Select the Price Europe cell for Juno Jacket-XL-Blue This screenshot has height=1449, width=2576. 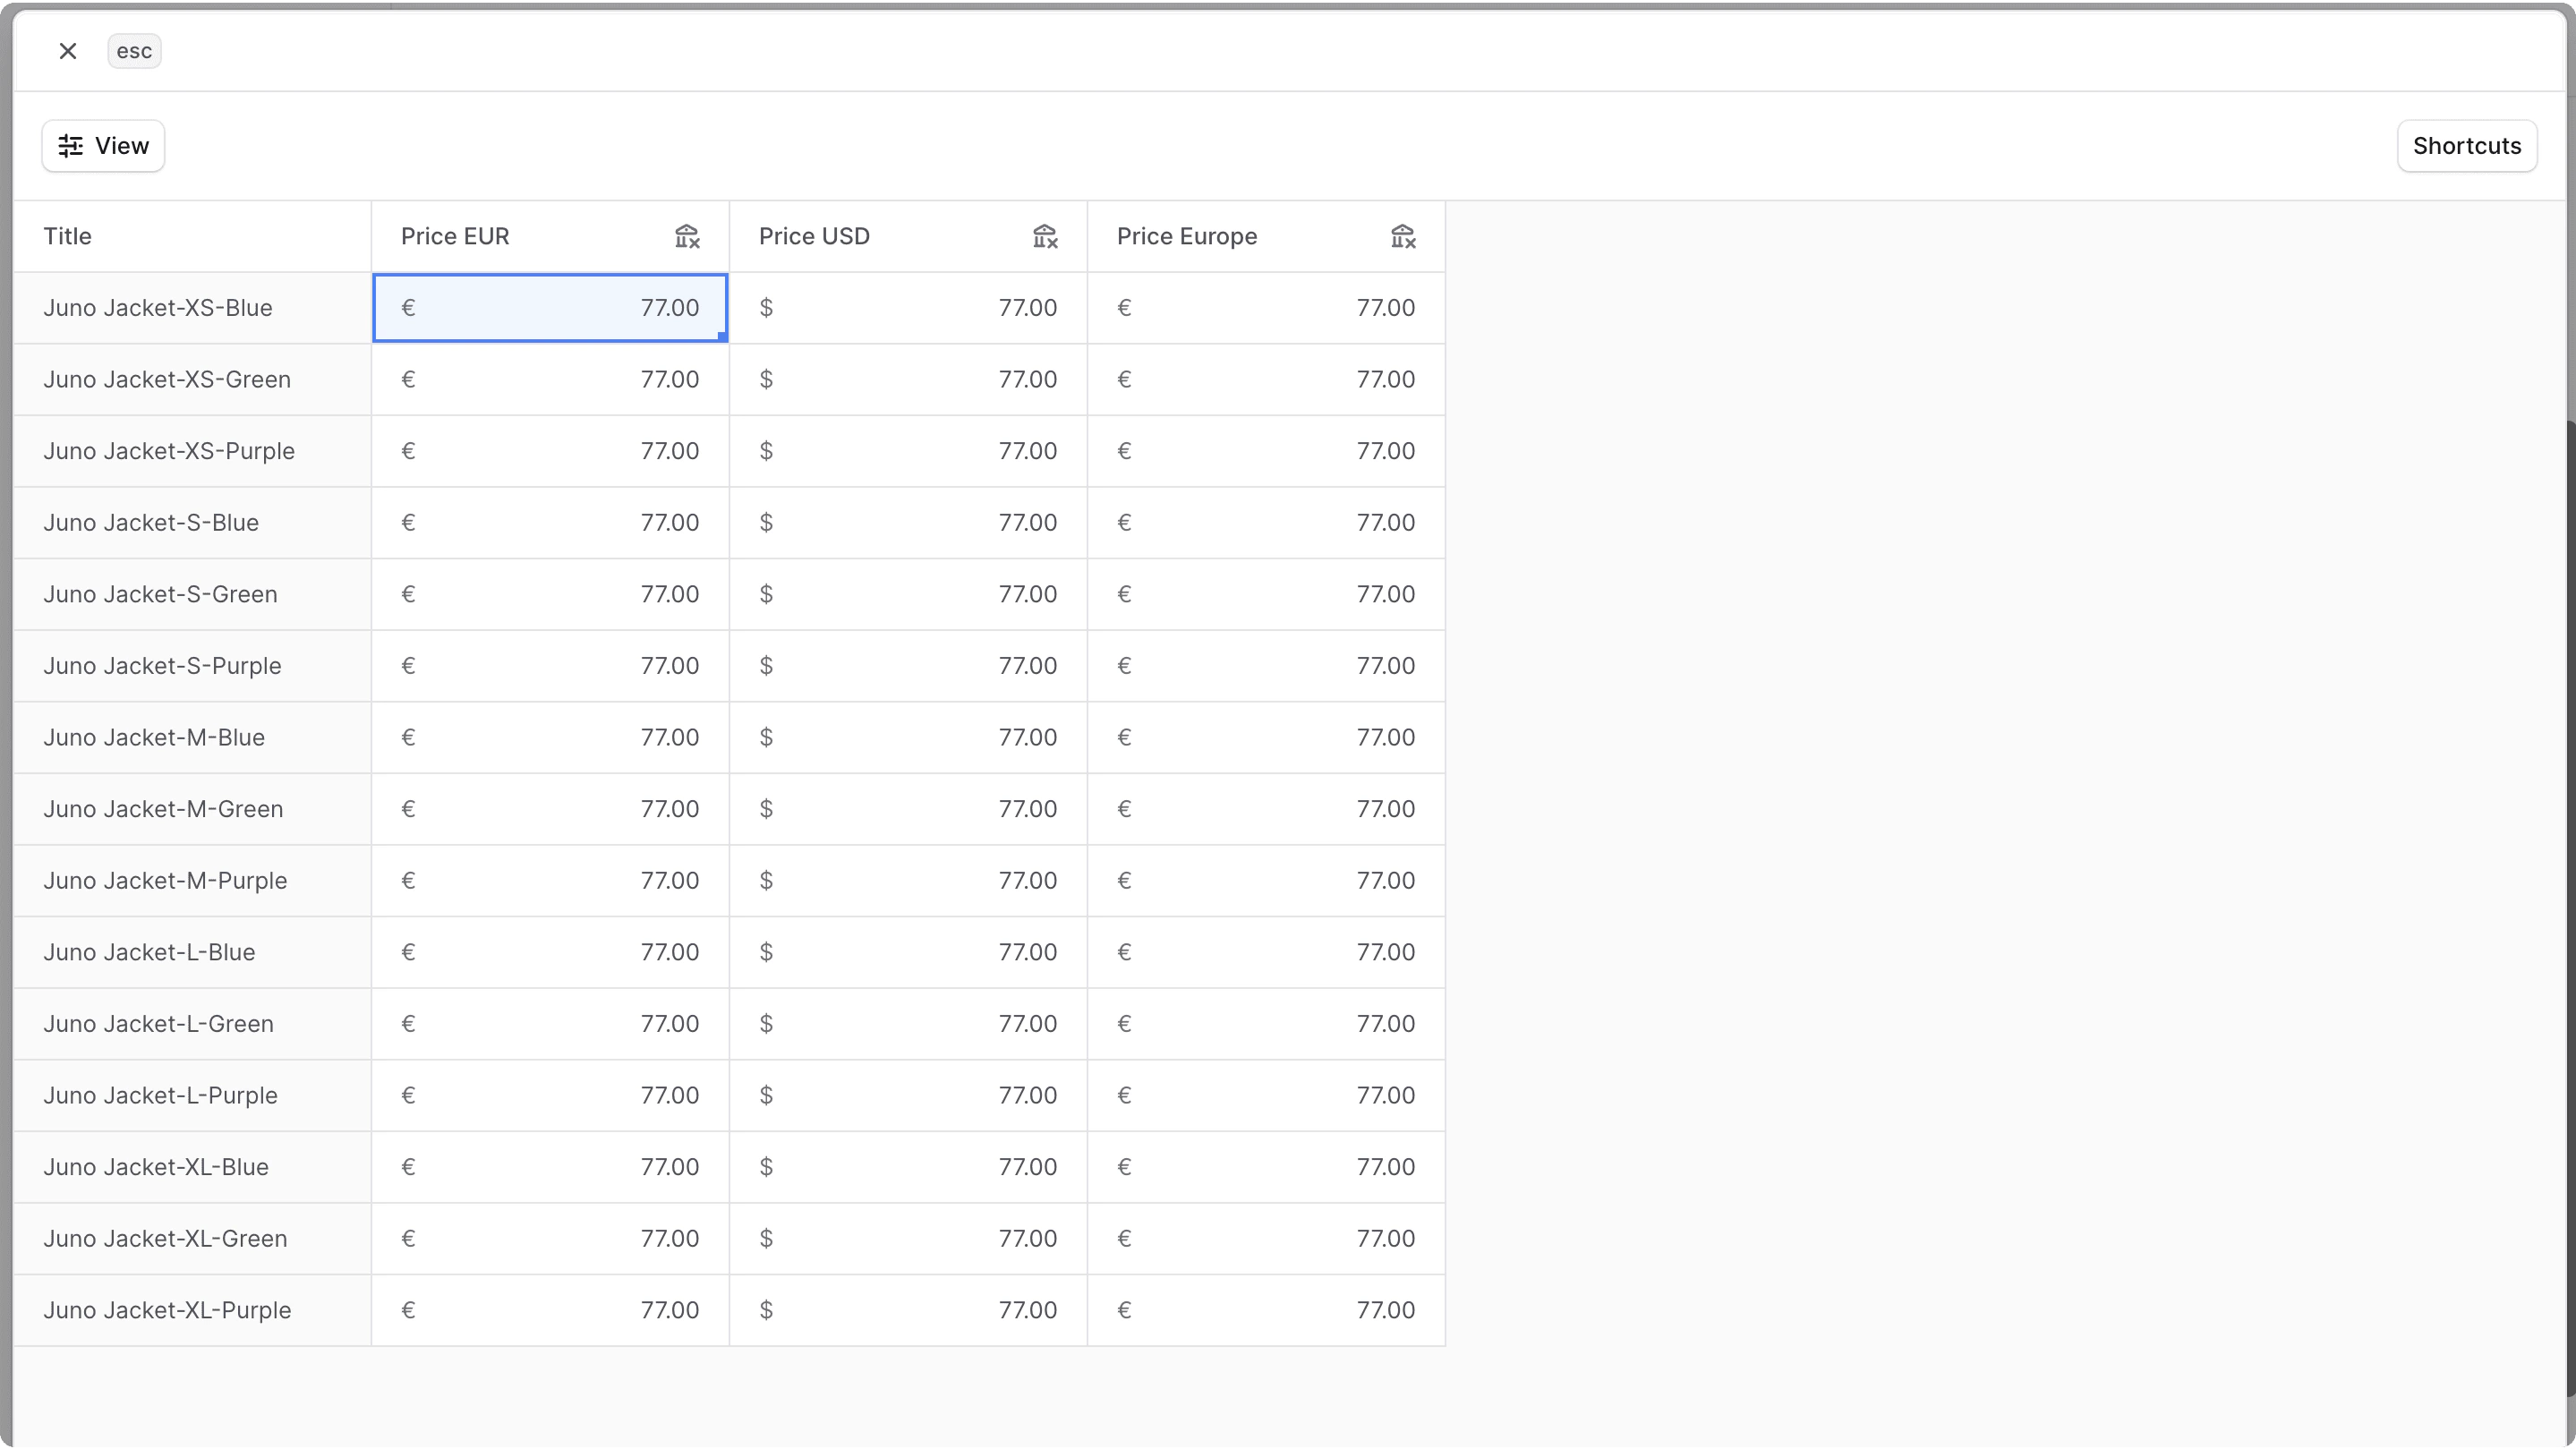(1266, 1167)
